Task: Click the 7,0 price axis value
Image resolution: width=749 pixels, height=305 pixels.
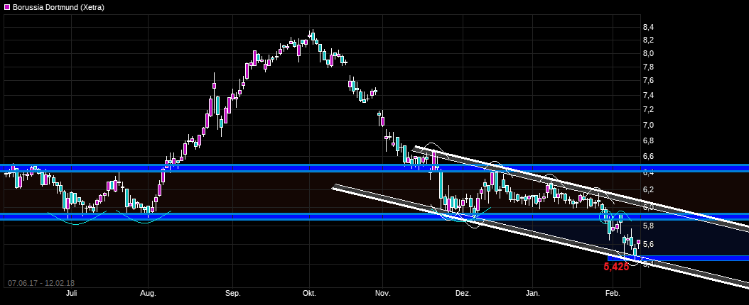Action: (648, 125)
